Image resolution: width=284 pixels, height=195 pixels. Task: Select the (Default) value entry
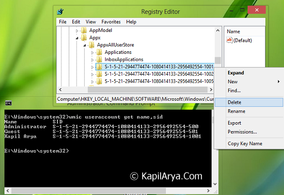(243, 40)
